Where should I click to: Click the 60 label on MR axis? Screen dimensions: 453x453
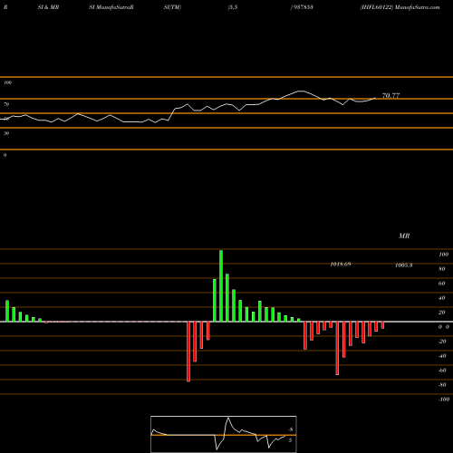pyautogui.click(x=442, y=284)
